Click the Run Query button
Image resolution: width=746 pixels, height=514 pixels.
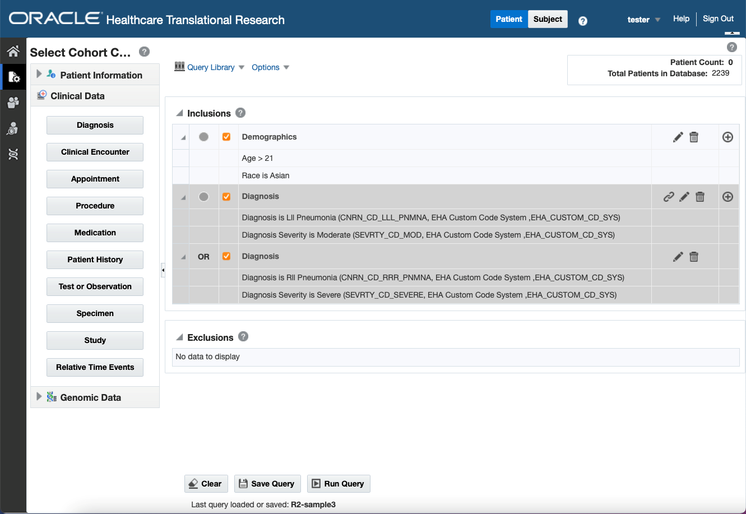point(339,483)
